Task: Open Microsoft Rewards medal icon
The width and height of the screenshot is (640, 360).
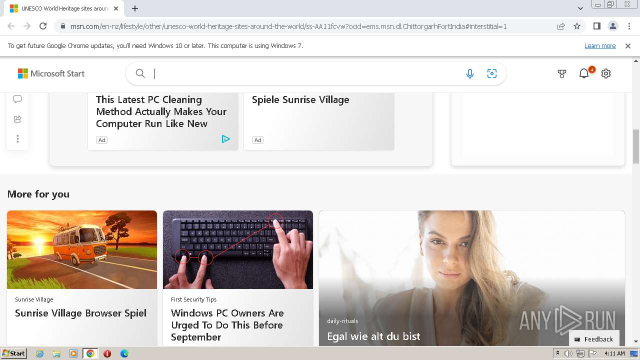Action: [x=562, y=73]
